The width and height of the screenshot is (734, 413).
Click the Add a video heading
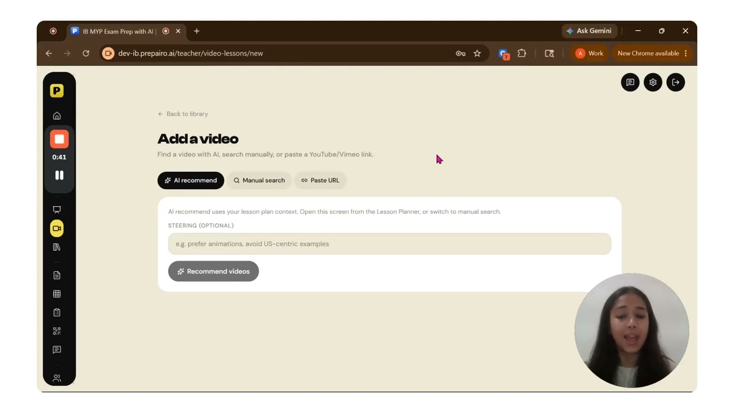click(198, 139)
